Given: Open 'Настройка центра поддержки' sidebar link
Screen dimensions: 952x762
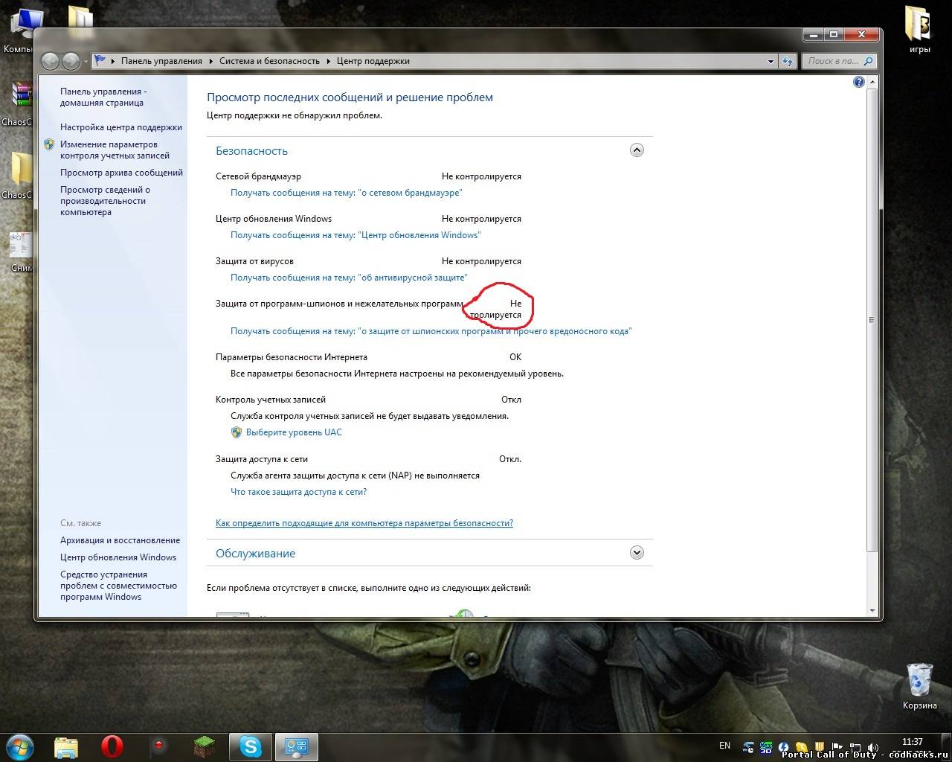Looking at the screenshot, I should 121,127.
